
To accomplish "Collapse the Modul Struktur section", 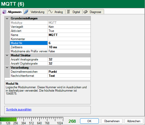I will click(x=7, y=55).
